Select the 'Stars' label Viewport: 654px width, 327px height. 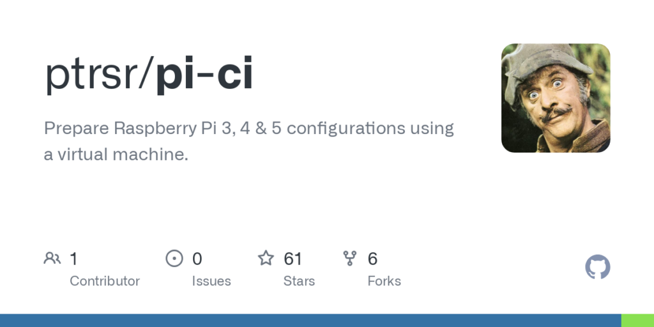299,281
